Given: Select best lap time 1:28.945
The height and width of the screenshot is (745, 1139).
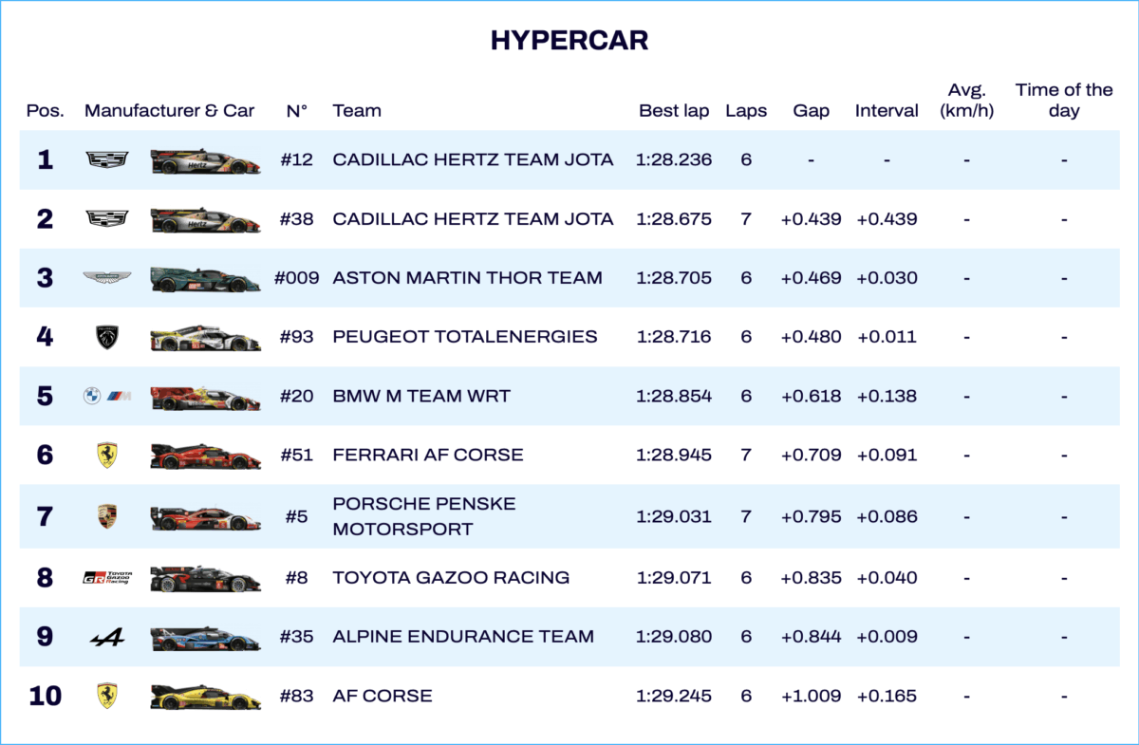Looking at the screenshot, I should [674, 456].
